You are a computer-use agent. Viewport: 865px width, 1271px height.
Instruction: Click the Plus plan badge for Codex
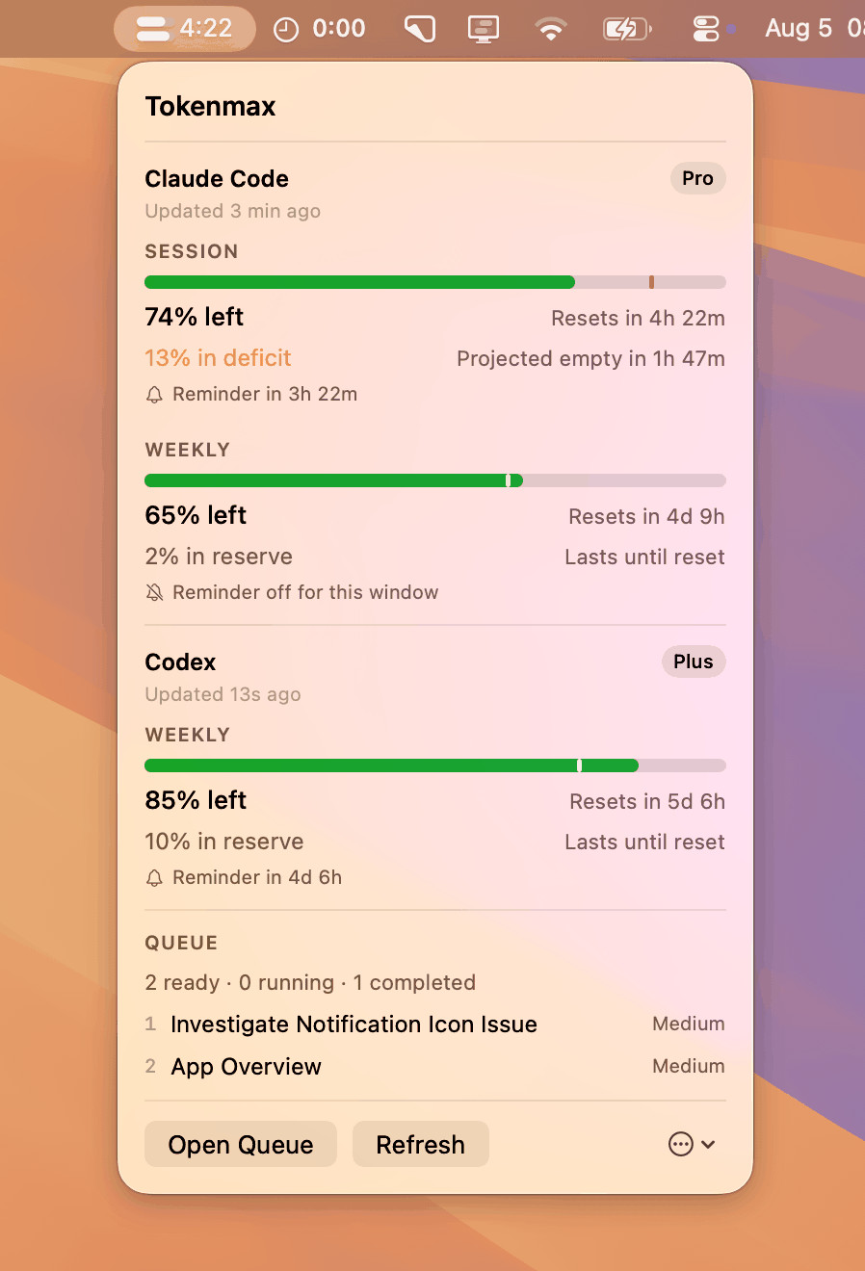[x=694, y=661]
